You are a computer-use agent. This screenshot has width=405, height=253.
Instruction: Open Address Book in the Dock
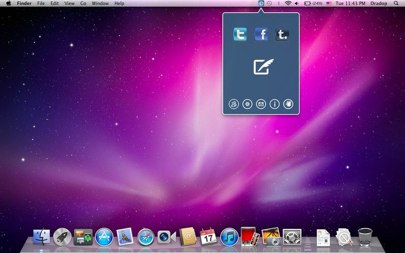click(188, 236)
